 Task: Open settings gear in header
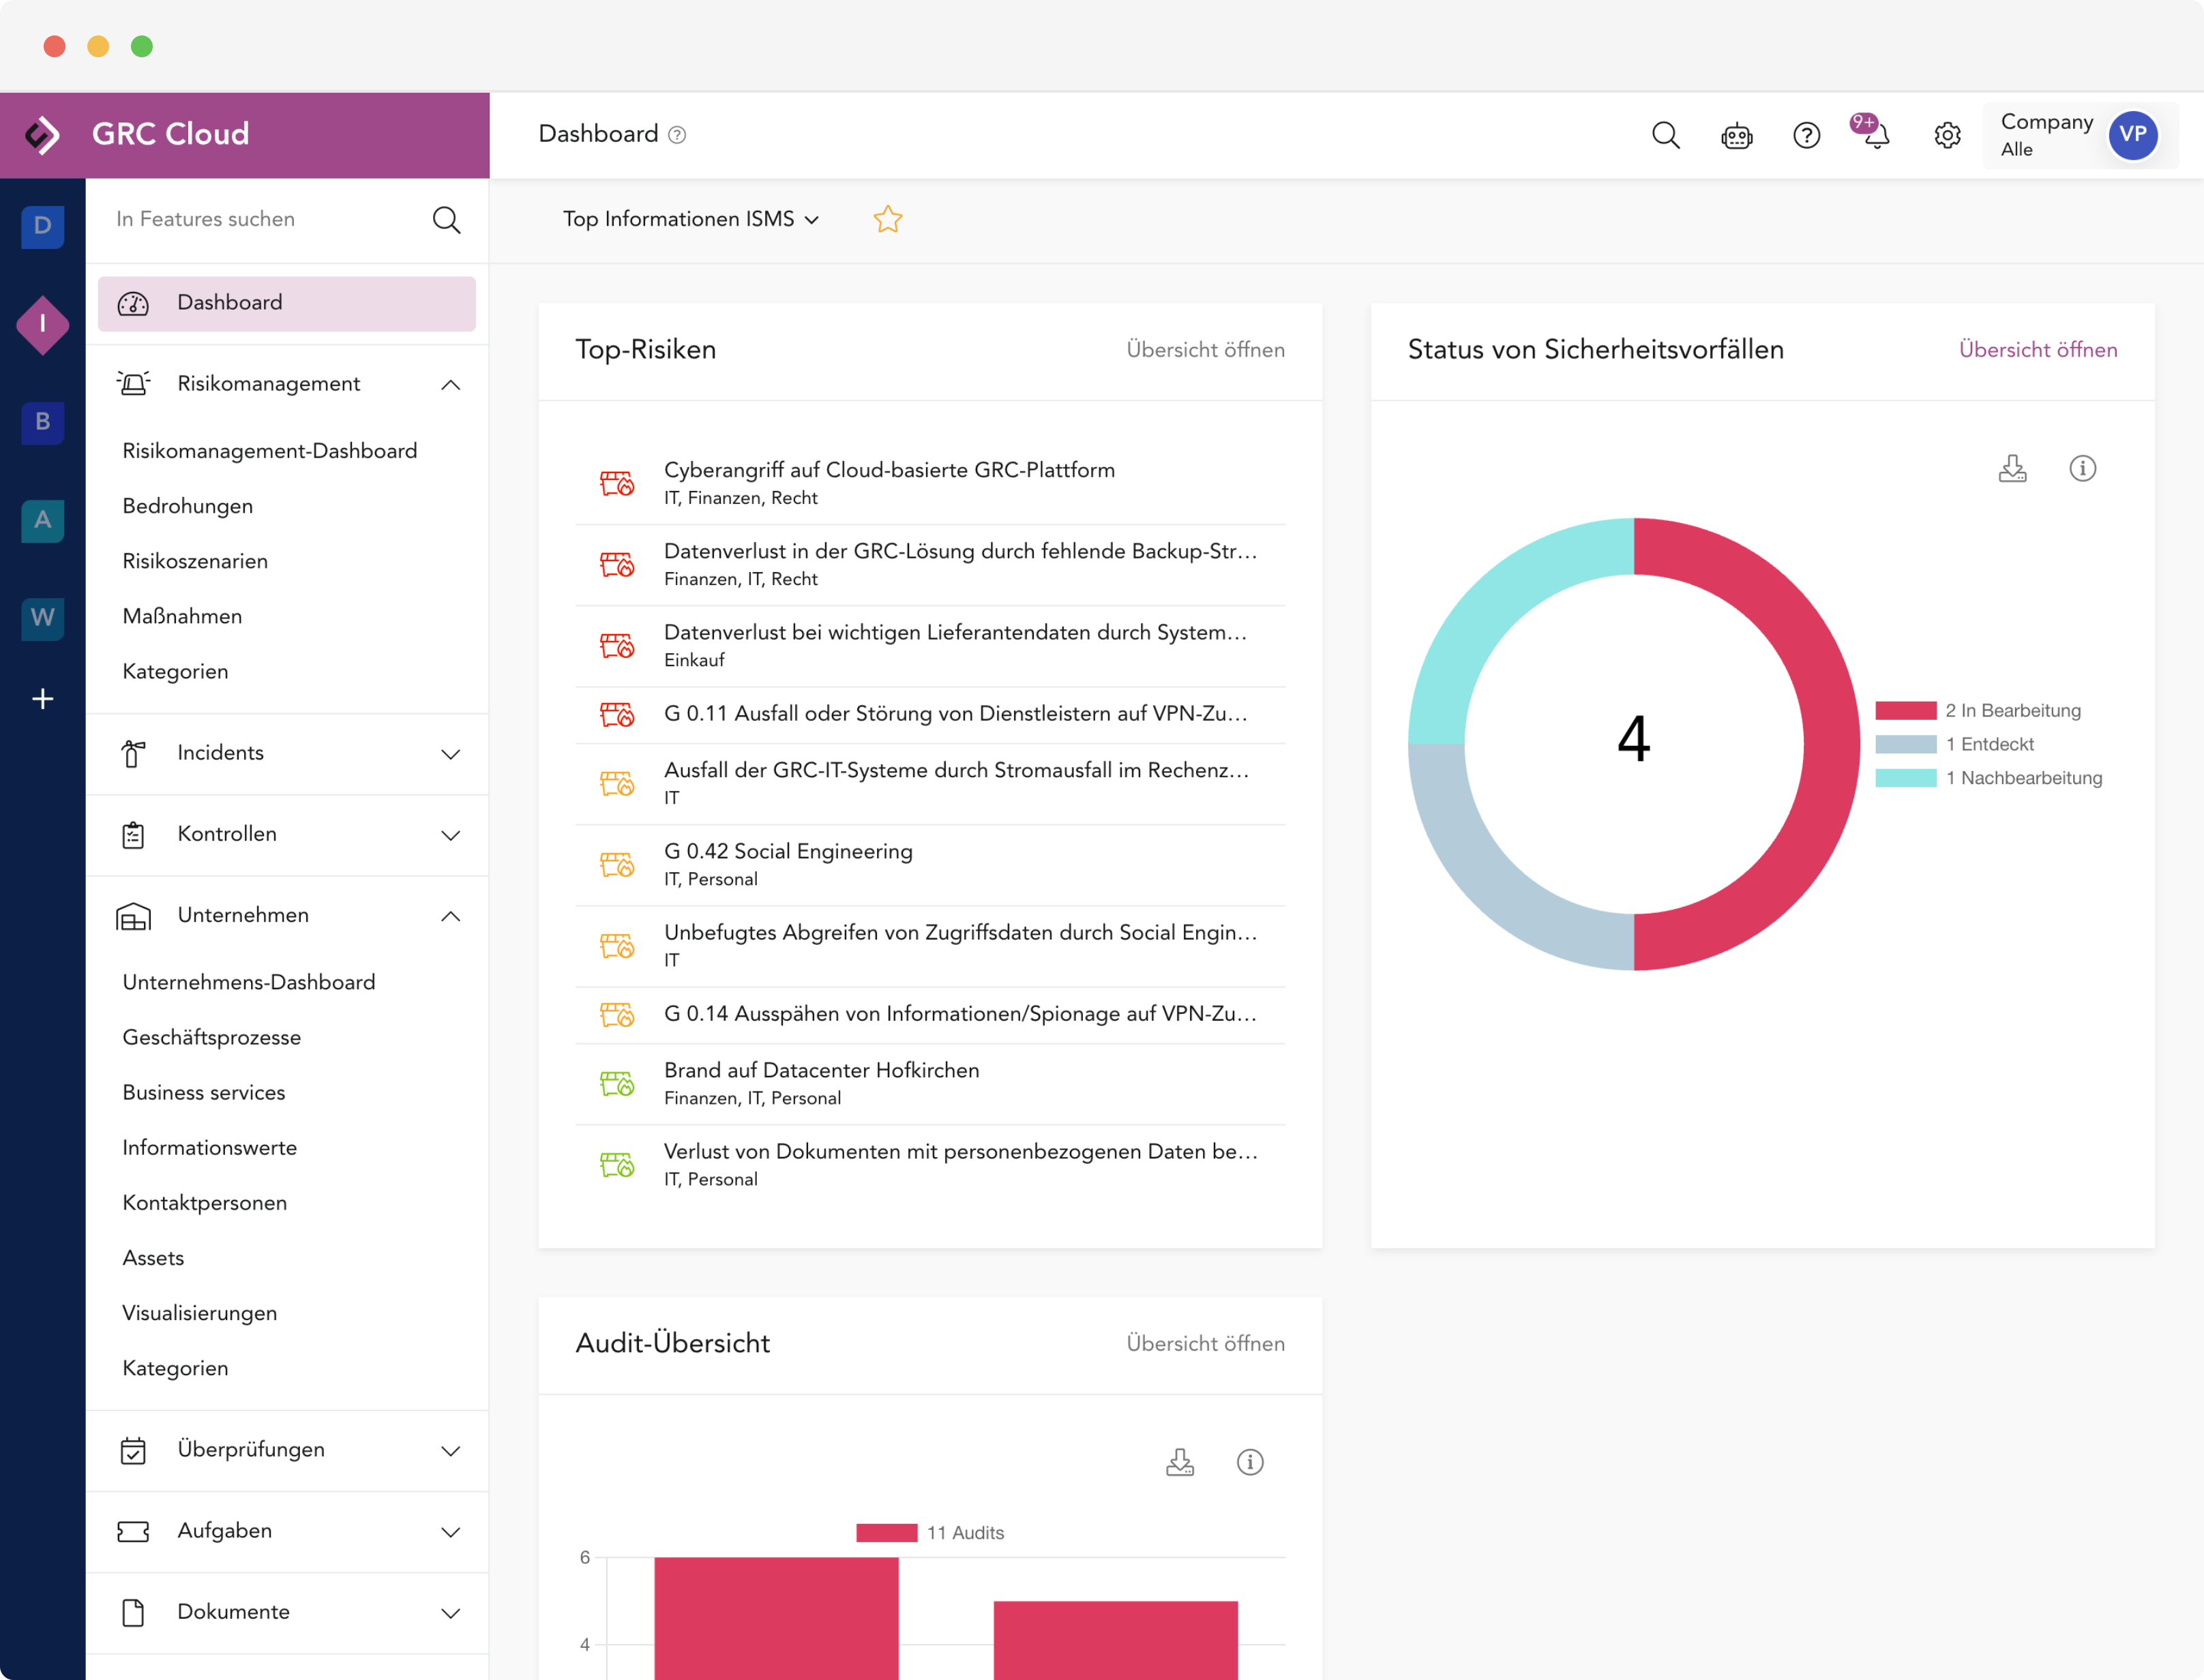point(1946,135)
